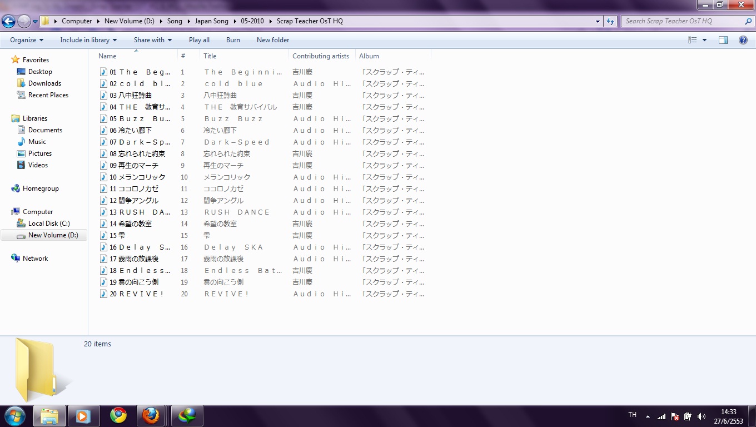The width and height of the screenshot is (756, 427).
Task: Expand the breadcrumb arrow after Japan Song
Action: tap(235, 21)
